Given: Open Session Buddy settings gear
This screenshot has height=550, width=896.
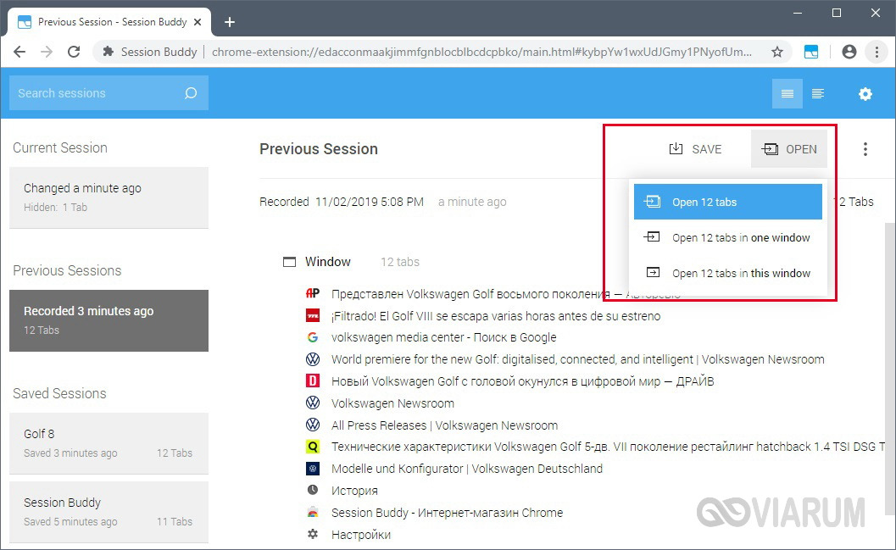Looking at the screenshot, I should click(865, 94).
